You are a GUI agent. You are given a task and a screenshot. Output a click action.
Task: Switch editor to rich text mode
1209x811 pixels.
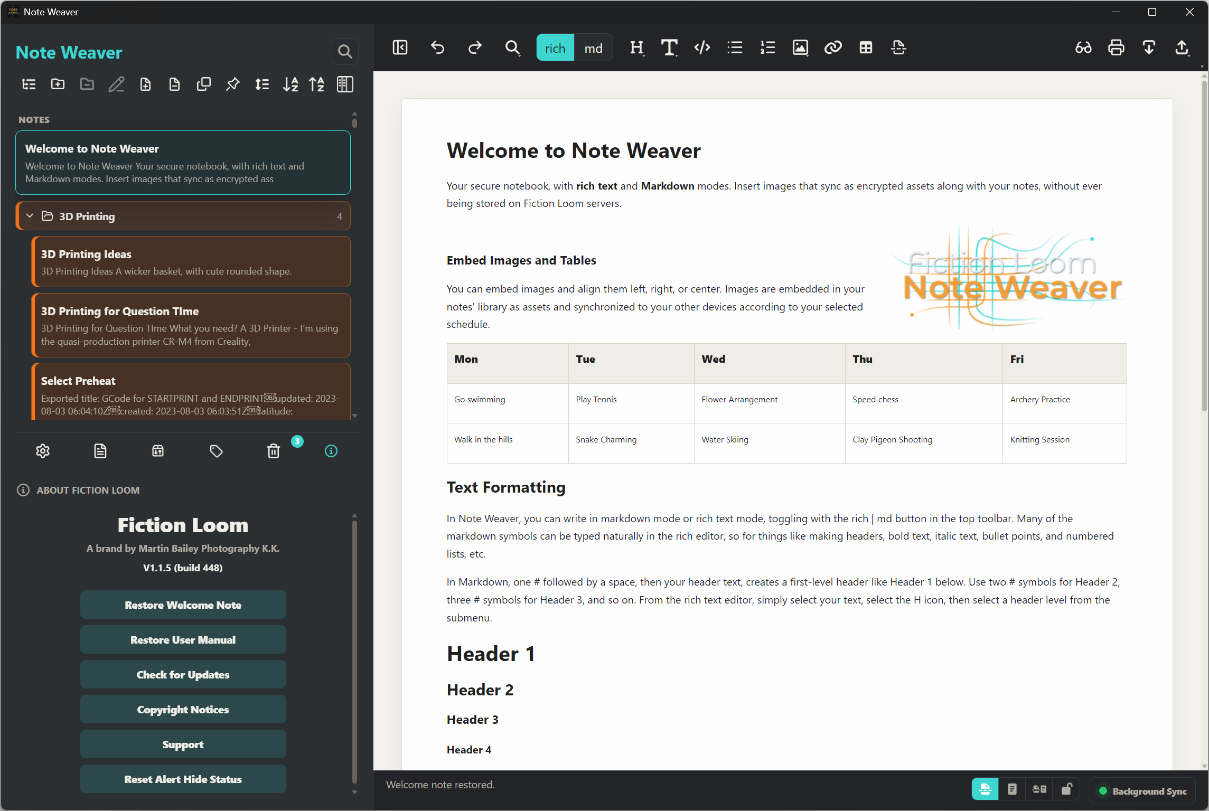coord(555,48)
